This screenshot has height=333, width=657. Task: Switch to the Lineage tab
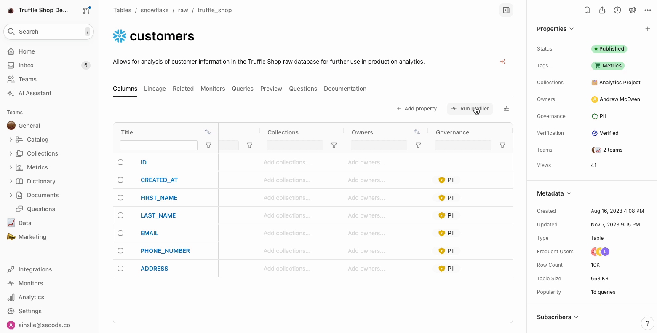pos(155,89)
